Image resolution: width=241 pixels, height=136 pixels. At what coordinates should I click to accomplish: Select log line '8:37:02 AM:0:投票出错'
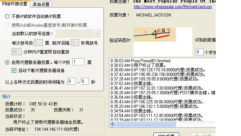pos(132,84)
